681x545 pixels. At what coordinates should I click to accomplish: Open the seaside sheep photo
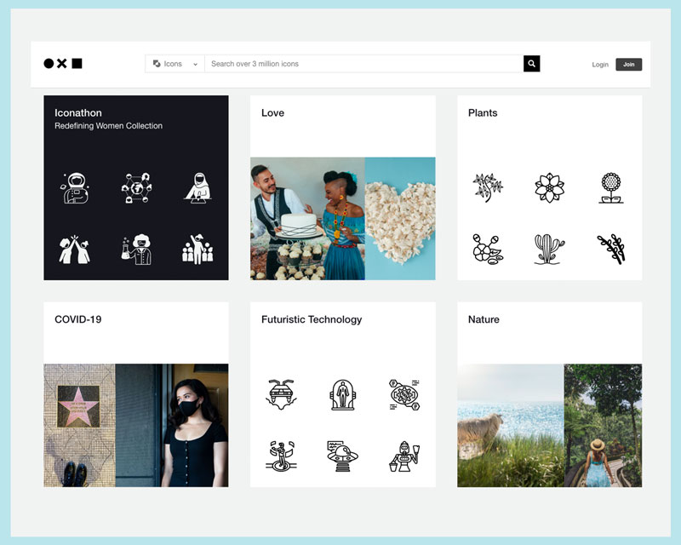tap(510, 425)
